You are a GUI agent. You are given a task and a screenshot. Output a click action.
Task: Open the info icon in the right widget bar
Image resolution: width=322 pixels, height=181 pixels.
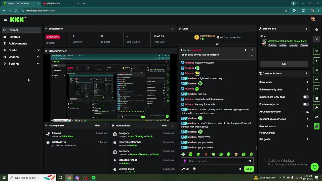coord(316,30)
